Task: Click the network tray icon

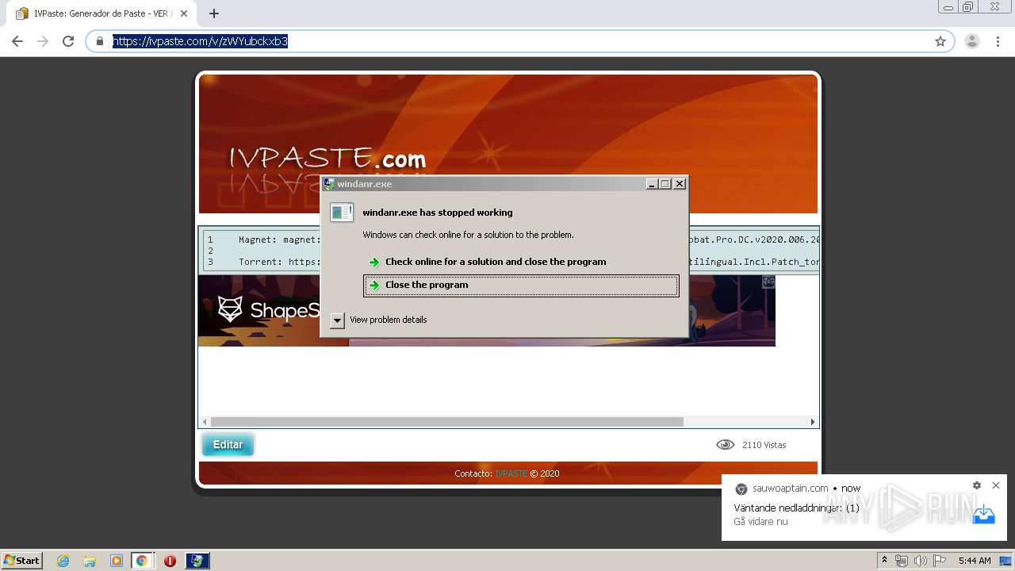Action: coord(901,561)
